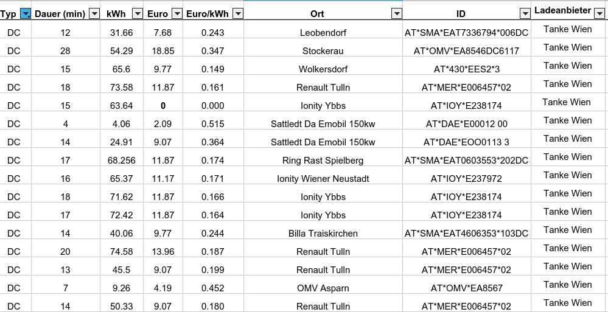Click the OMV Asparn location cell
608x312 pixels.
click(323, 288)
